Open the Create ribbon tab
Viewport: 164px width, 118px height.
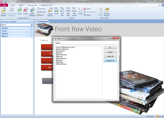pyautogui.click(x=21, y=5)
